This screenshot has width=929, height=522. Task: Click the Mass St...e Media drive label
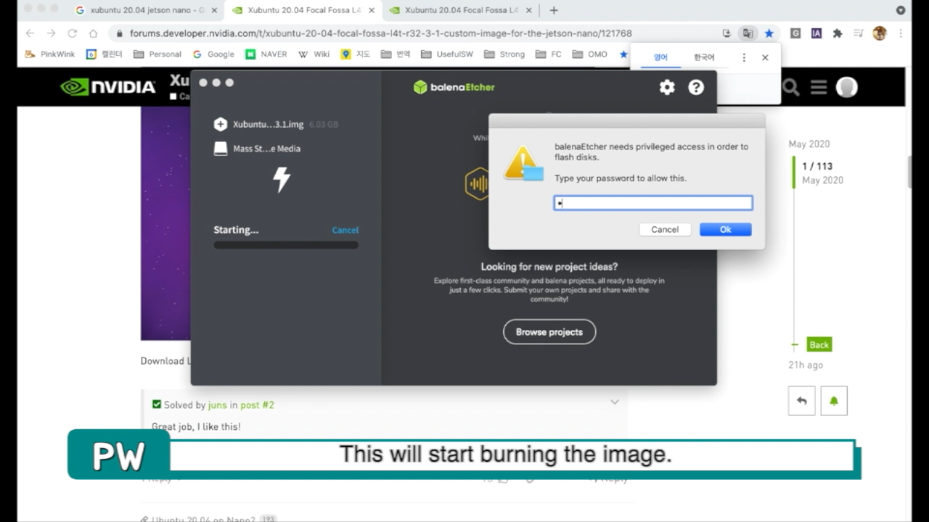pyautogui.click(x=266, y=149)
